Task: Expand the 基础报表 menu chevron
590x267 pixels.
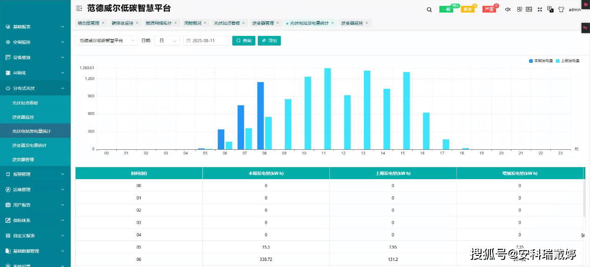Action: click(63, 27)
